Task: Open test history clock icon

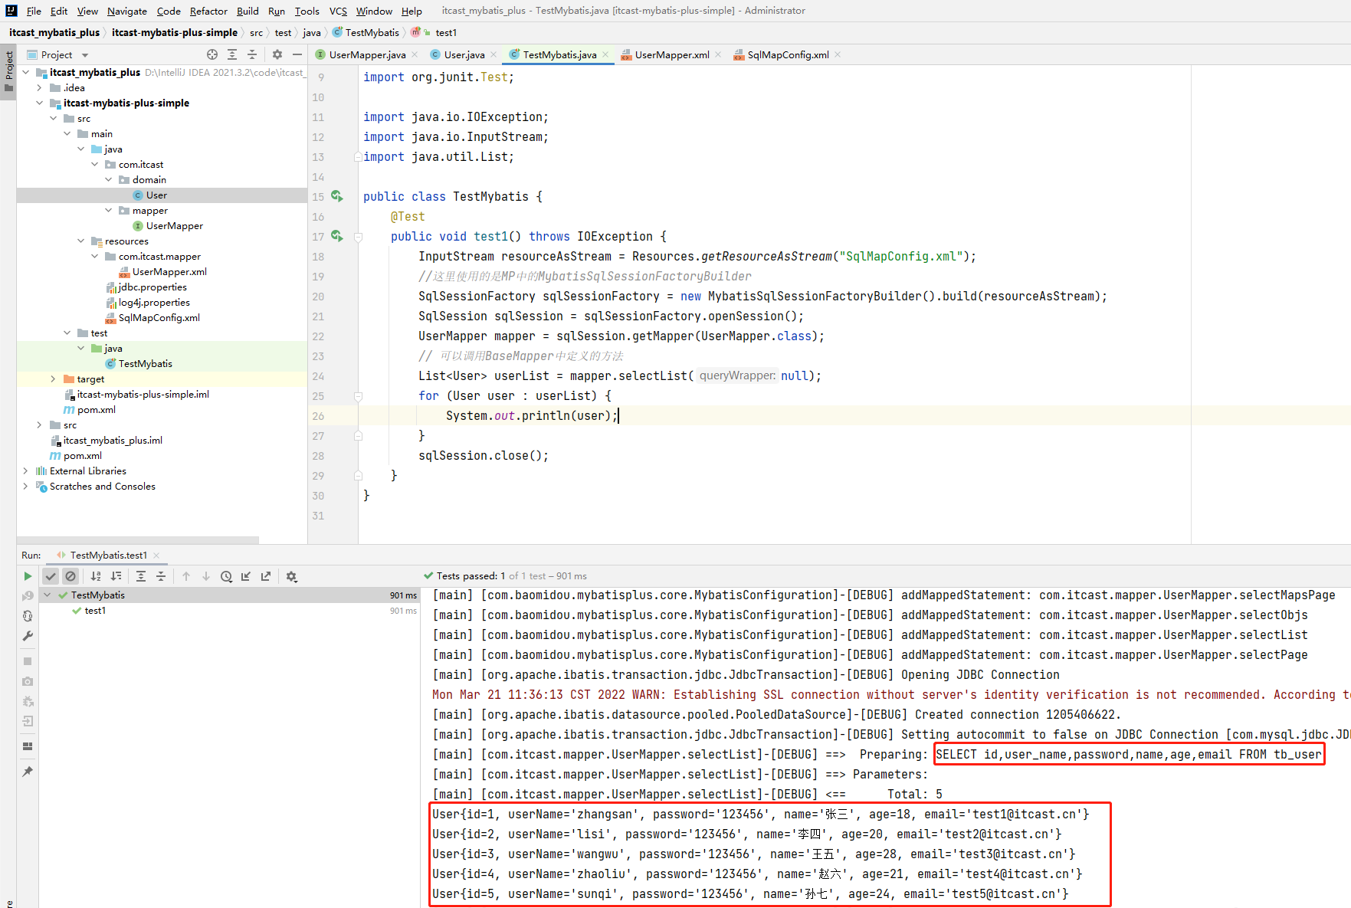Action: 226,576
